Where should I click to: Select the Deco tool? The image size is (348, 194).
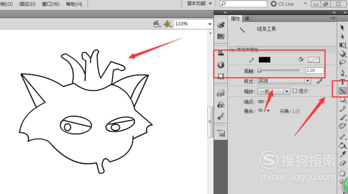tap(342, 126)
